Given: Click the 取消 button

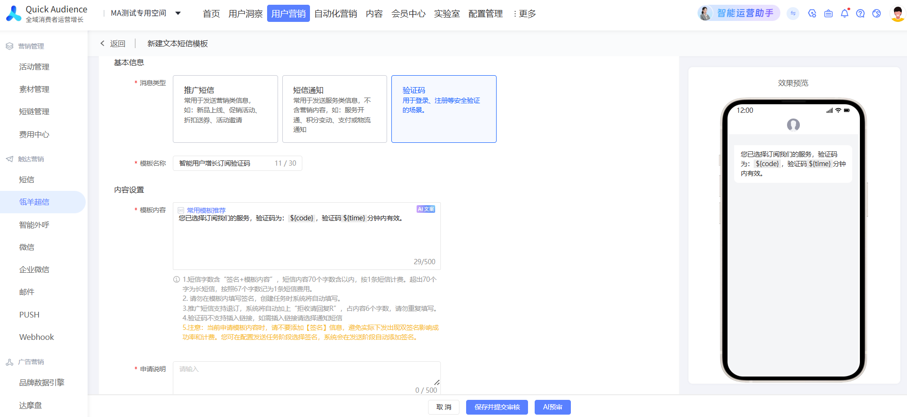Looking at the screenshot, I should point(444,407).
